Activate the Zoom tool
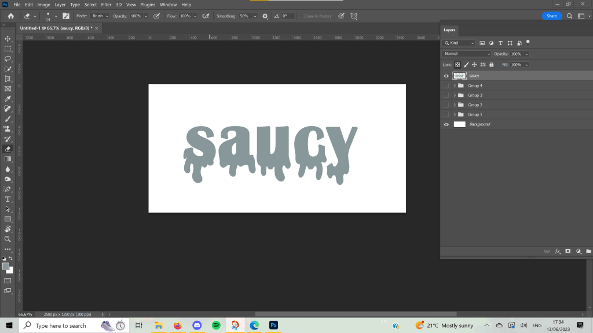The height and width of the screenshot is (333, 593). pyautogui.click(x=8, y=239)
